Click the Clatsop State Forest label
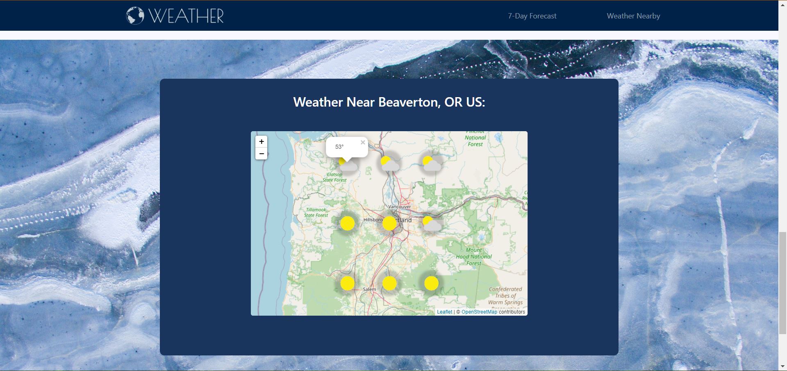 click(x=334, y=177)
